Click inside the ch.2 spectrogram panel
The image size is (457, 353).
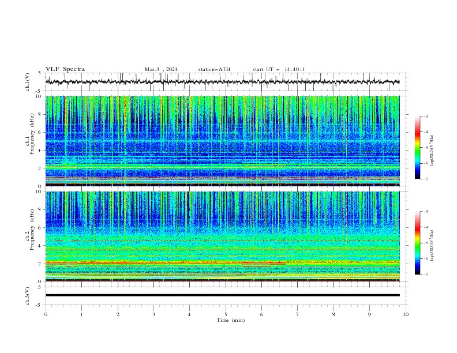click(223, 236)
